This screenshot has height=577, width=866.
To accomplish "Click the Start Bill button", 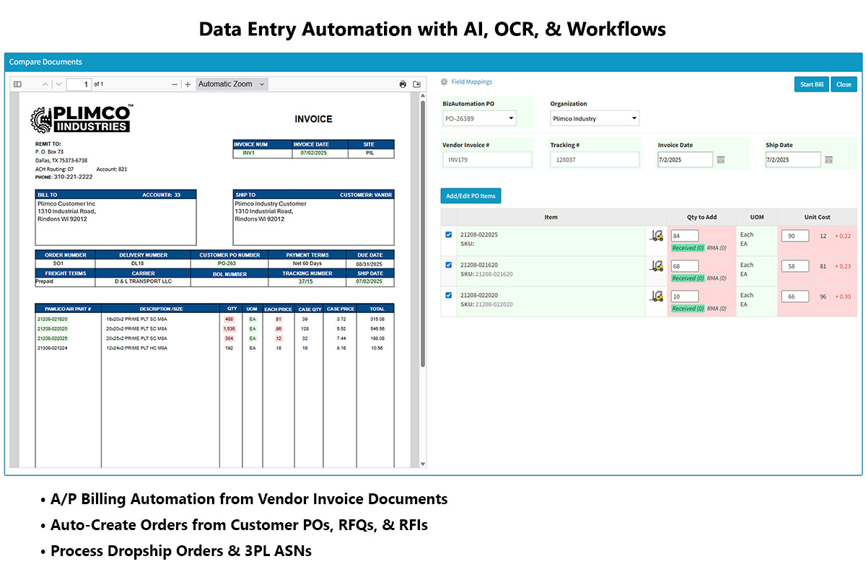I will [x=811, y=84].
